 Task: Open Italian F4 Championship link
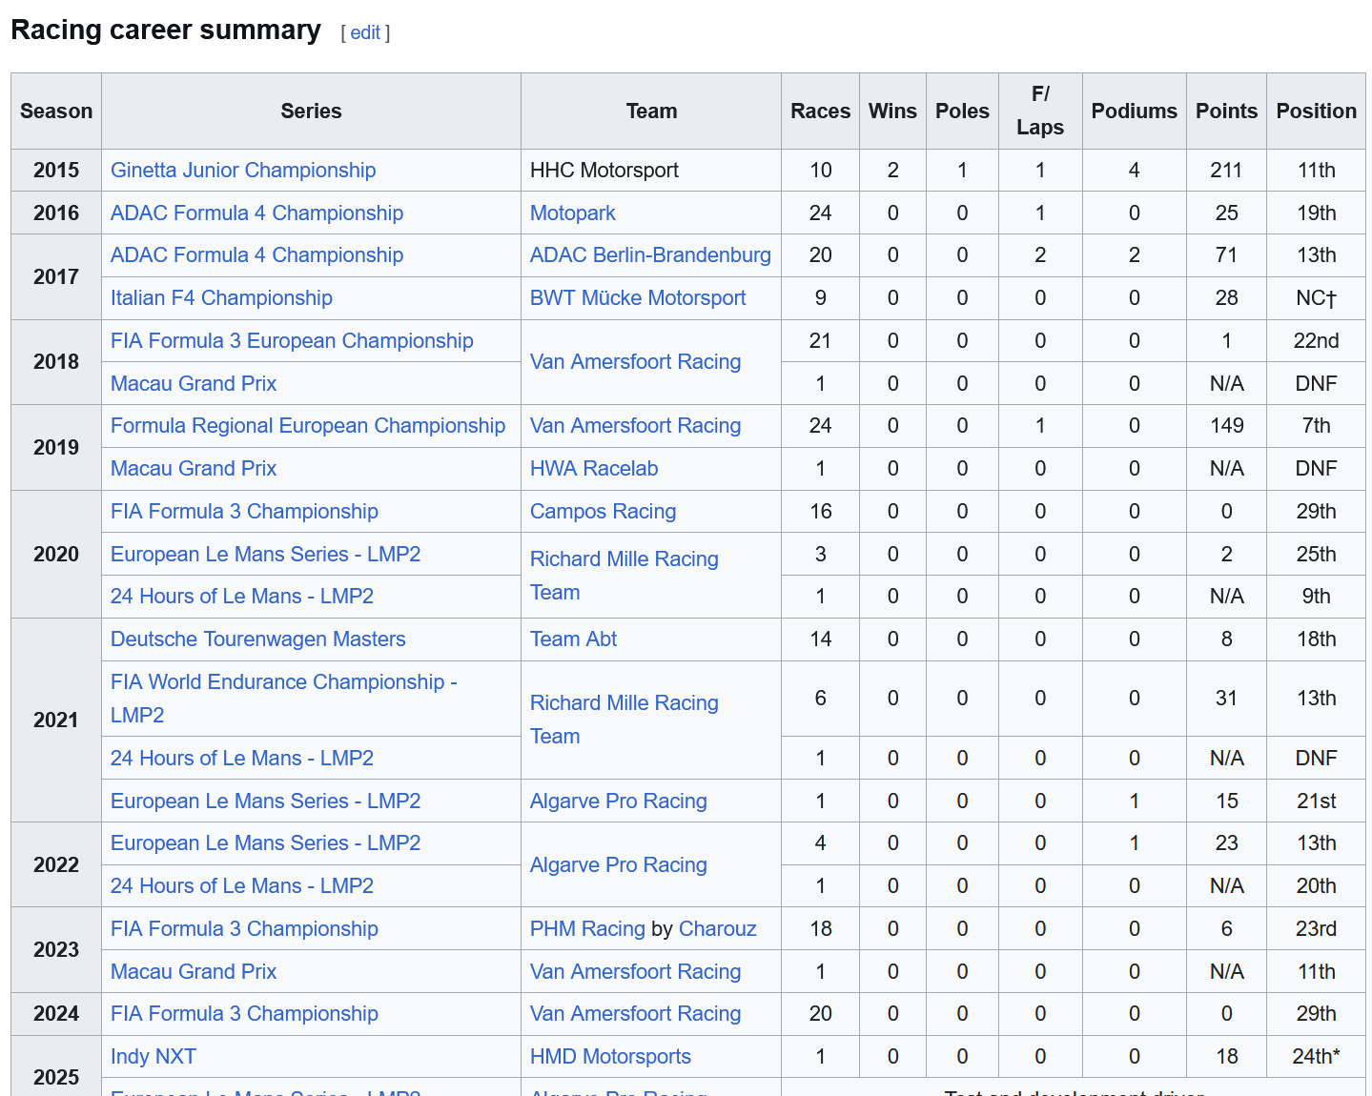pyautogui.click(x=221, y=297)
